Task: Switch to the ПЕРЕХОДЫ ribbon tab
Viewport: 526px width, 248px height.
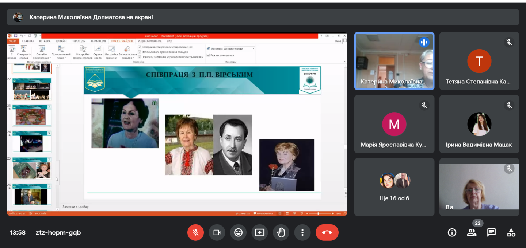Action: (x=79, y=41)
